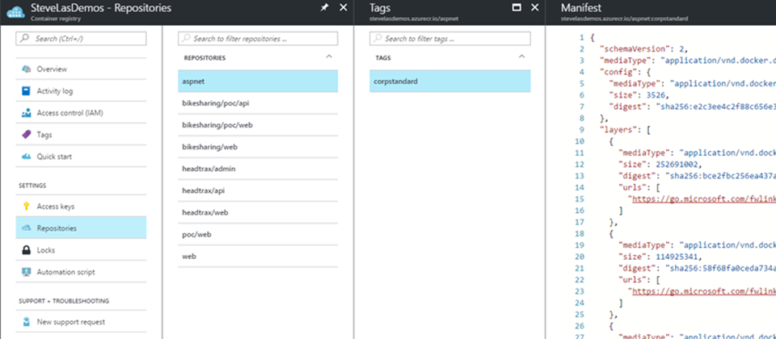Click the REPOSITORIES column header text
Image resolution: width=776 pixels, height=339 pixels.
(205, 58)
